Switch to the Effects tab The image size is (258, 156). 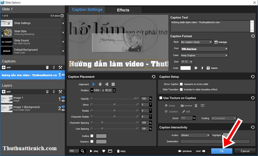click(x=123, y=10)
